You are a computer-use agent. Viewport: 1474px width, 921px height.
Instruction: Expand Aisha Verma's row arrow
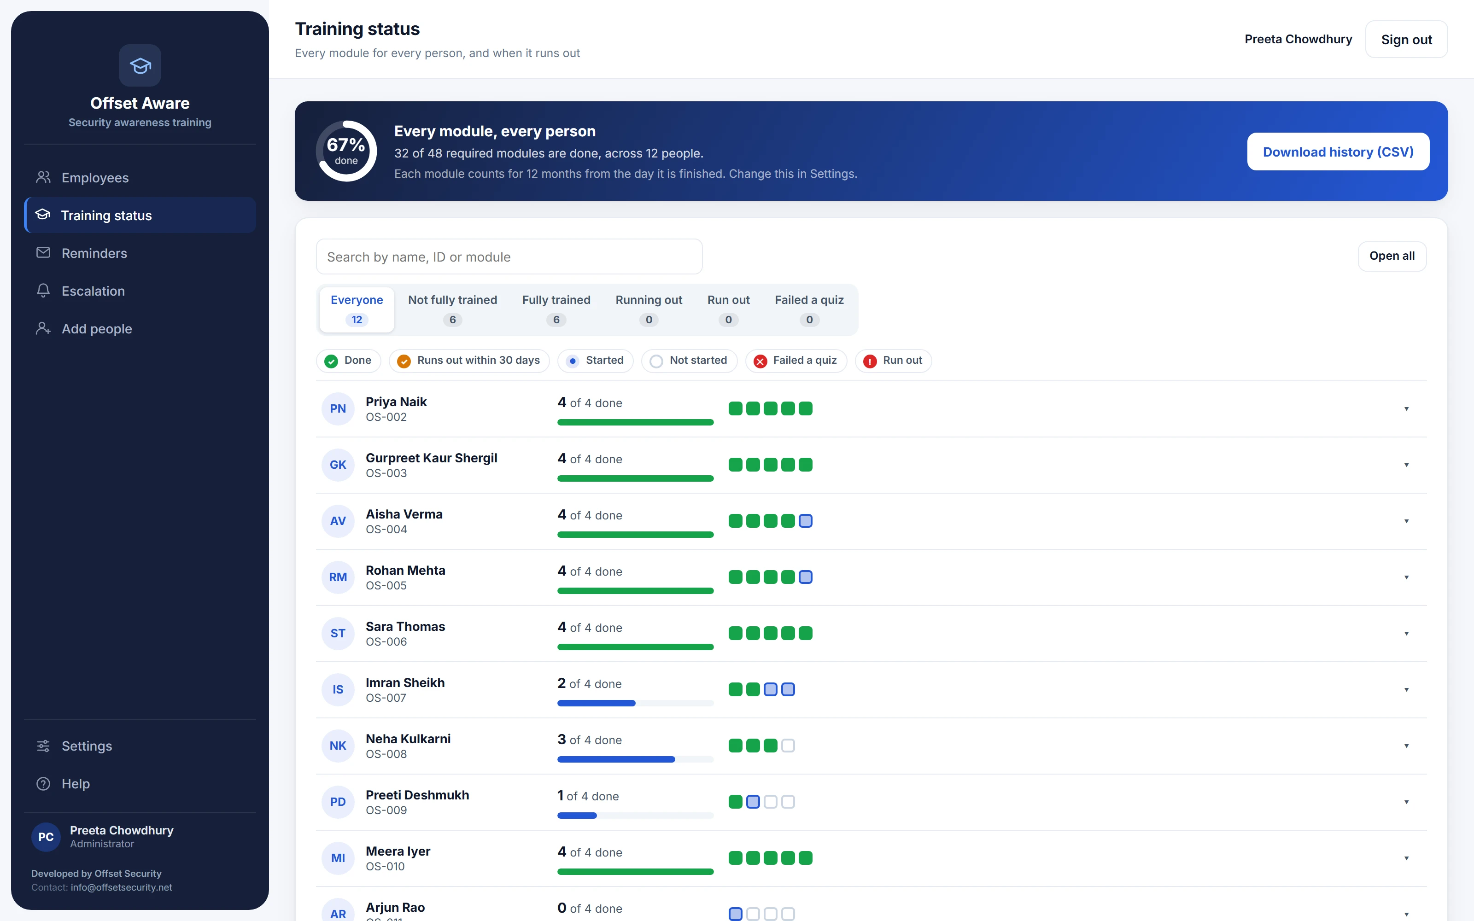(x=1406, y=521)
